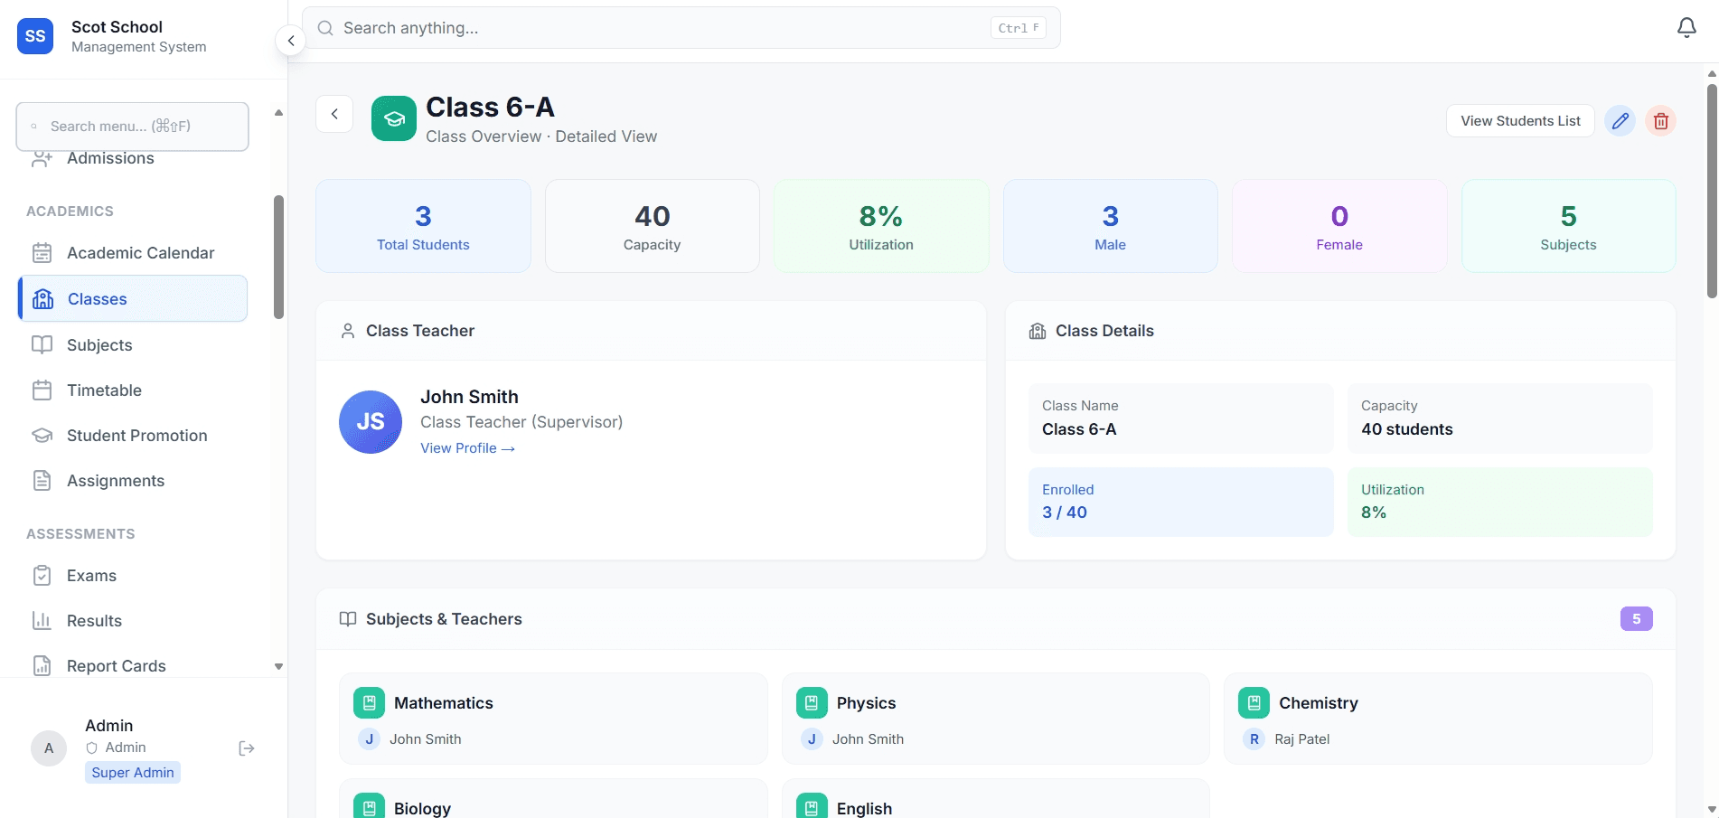The width and height of the screenshot is (1719, 818).
Task: Click the search magnifier icon in top bar
Action: (x=325, y=28)
